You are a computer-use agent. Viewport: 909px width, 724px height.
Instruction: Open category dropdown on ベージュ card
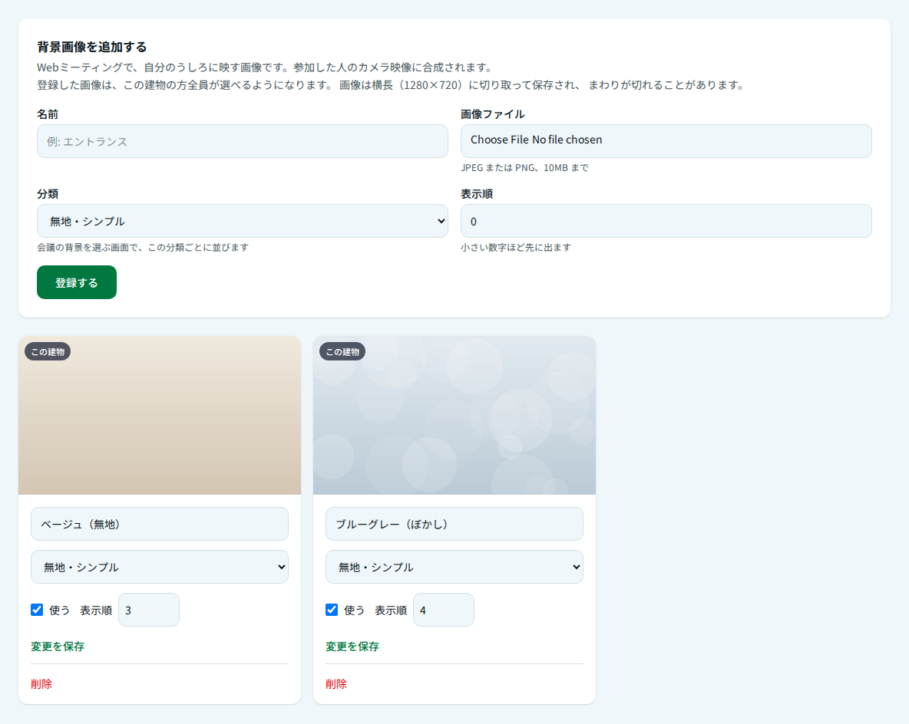pos(160,567)
